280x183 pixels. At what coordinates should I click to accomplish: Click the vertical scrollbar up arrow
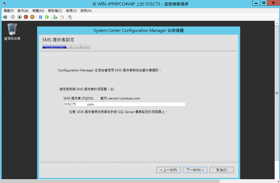click(277, 23)
